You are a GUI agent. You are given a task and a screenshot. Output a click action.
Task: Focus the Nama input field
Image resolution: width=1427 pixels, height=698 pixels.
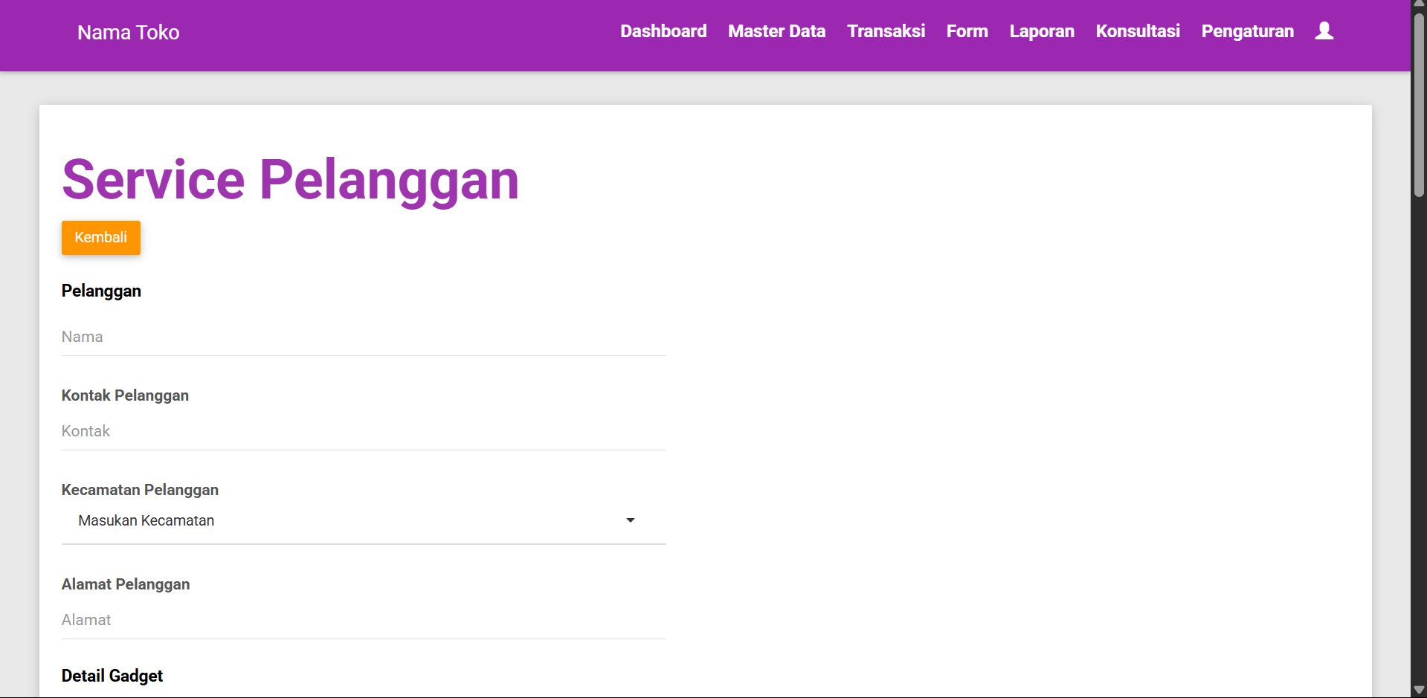(x=363, y=337)
